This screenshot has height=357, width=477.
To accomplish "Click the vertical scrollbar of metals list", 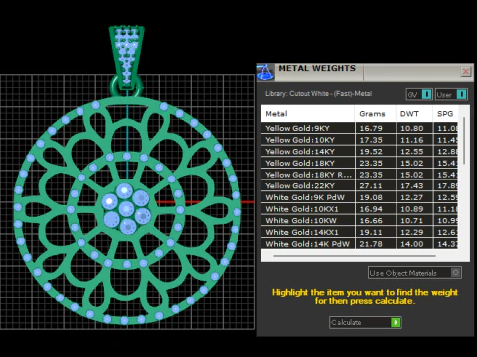I will click(x=464, y=141).
